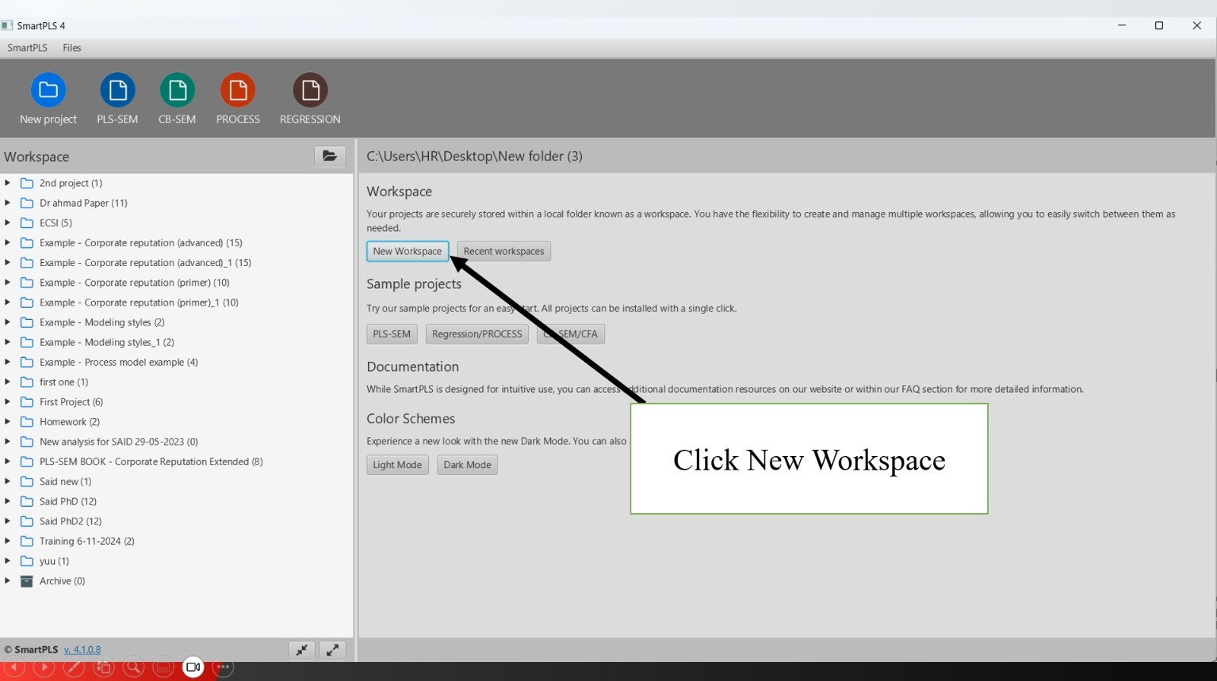The image size is (1217, 681).
Task: Expand the Said PhD project arrow
Action: 8,502
